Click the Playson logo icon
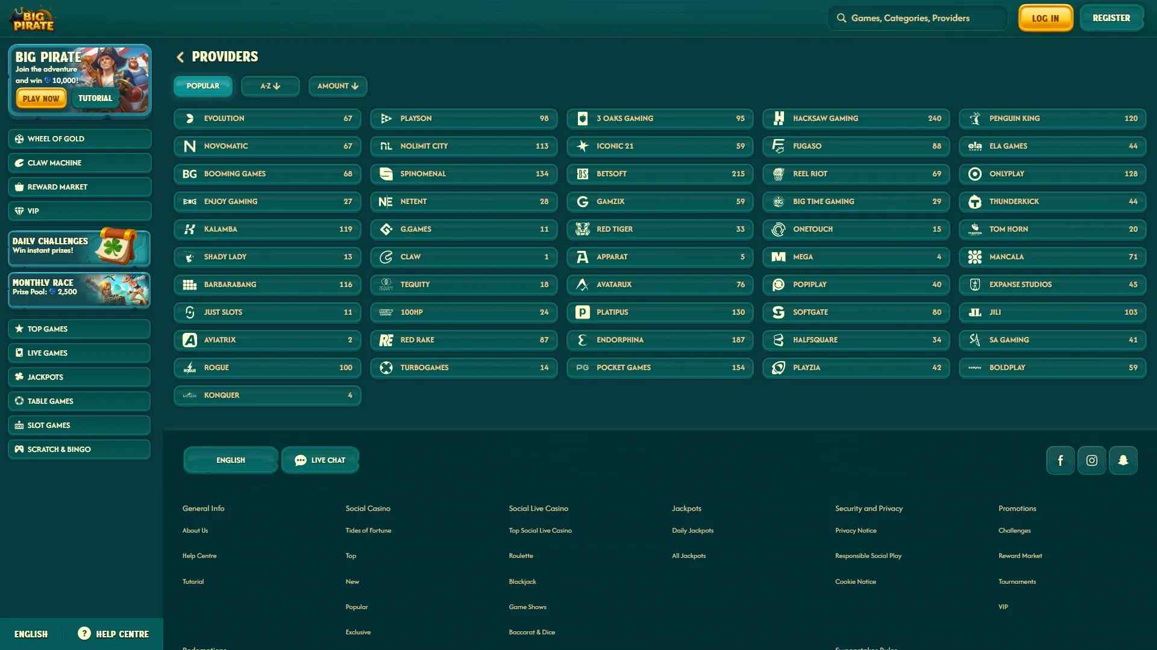The image size is (1157, 650). point(386,119)
